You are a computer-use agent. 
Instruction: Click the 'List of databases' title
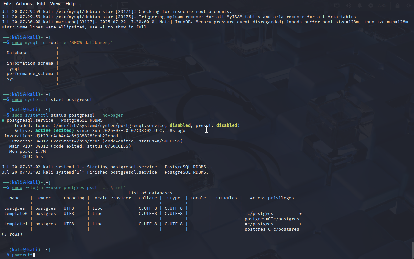coord(150,193)
